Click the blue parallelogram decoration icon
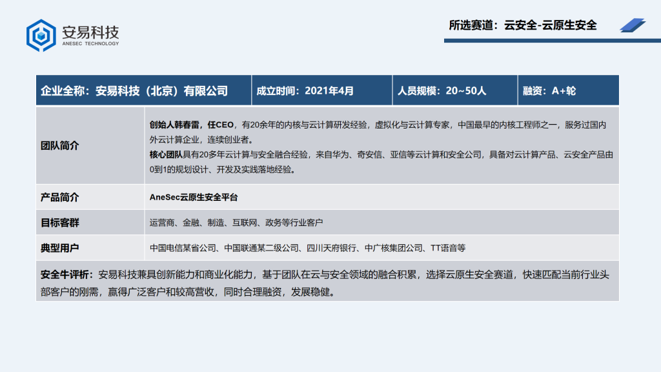The width and height of the screenshot is (661, 372). click(x=633, y=25)
